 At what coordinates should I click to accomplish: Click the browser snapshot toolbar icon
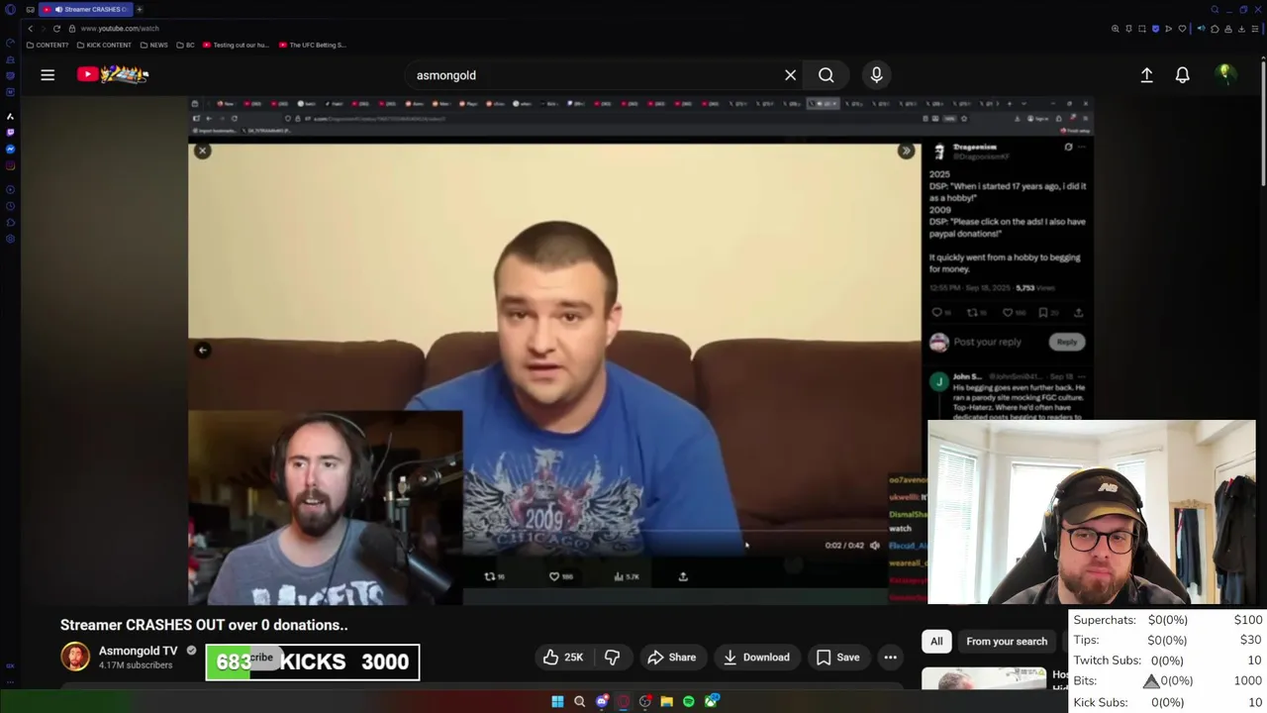(x=1142, y=29)
